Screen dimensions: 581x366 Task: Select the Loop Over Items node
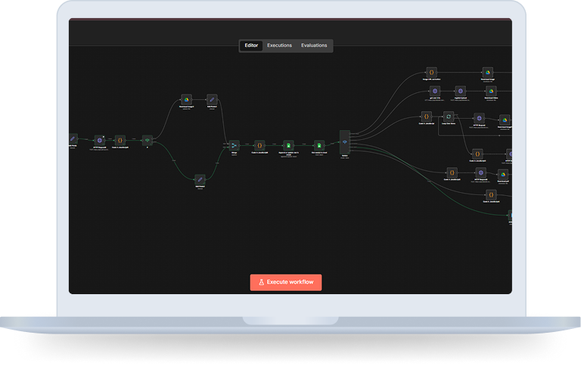point(449,116)
